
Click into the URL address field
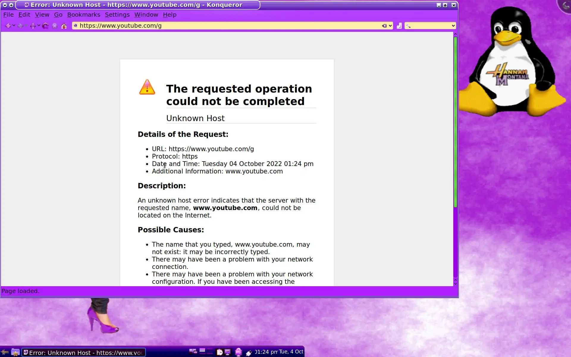coord(226,26)
